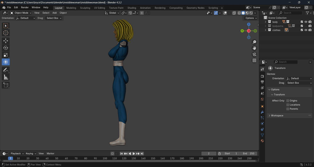
Task: Select the Rotate tool
Action: click(x=6, y=48)
